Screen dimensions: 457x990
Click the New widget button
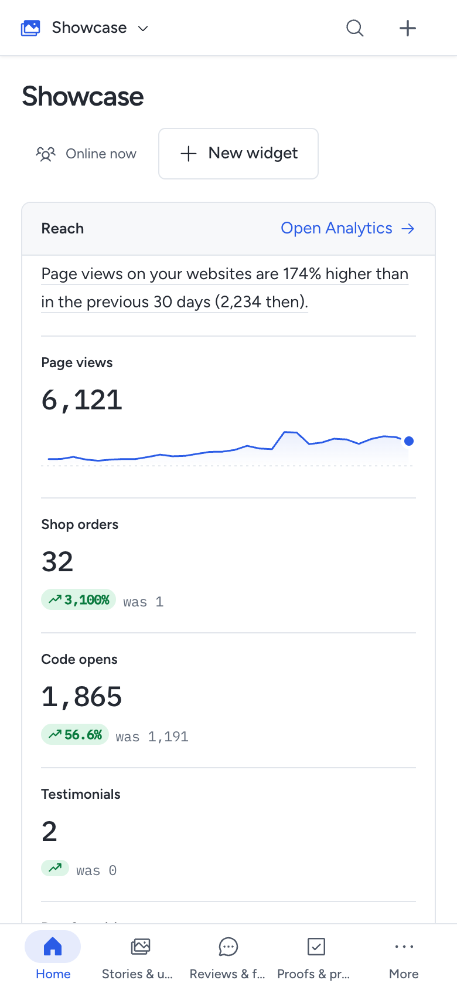[238, 154]
